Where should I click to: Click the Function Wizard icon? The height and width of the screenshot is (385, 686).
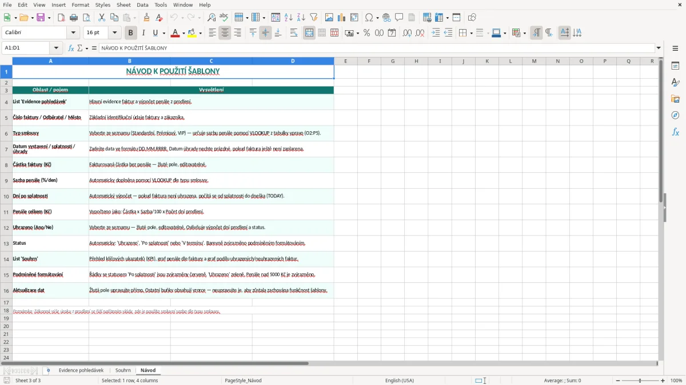(71, 48)
